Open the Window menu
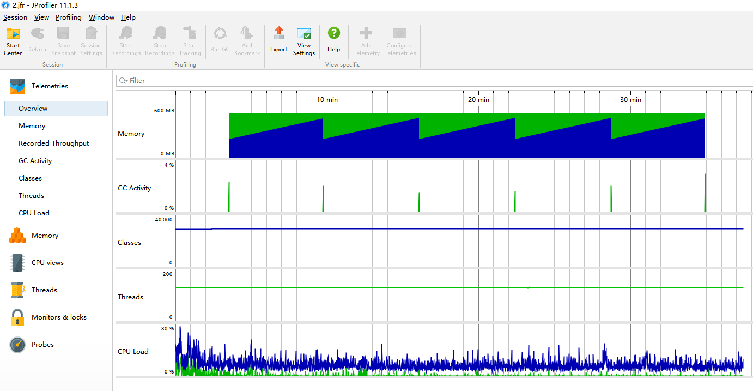Image resolution: width=753 pixels, height=391 pixels. [x=101, y=17]
